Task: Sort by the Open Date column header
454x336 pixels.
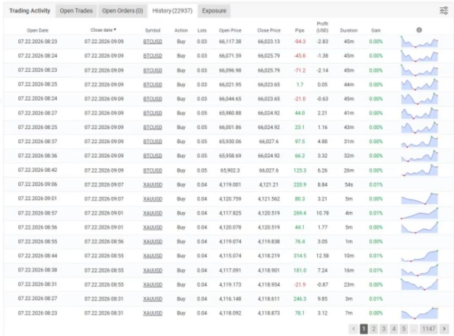Action: [38, 30]
